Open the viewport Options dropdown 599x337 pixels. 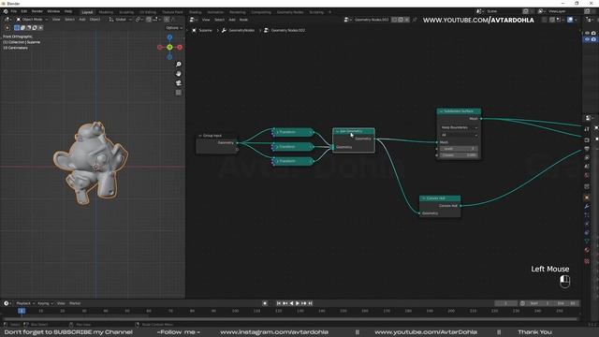pyautogui.click(x=174, y=28)
